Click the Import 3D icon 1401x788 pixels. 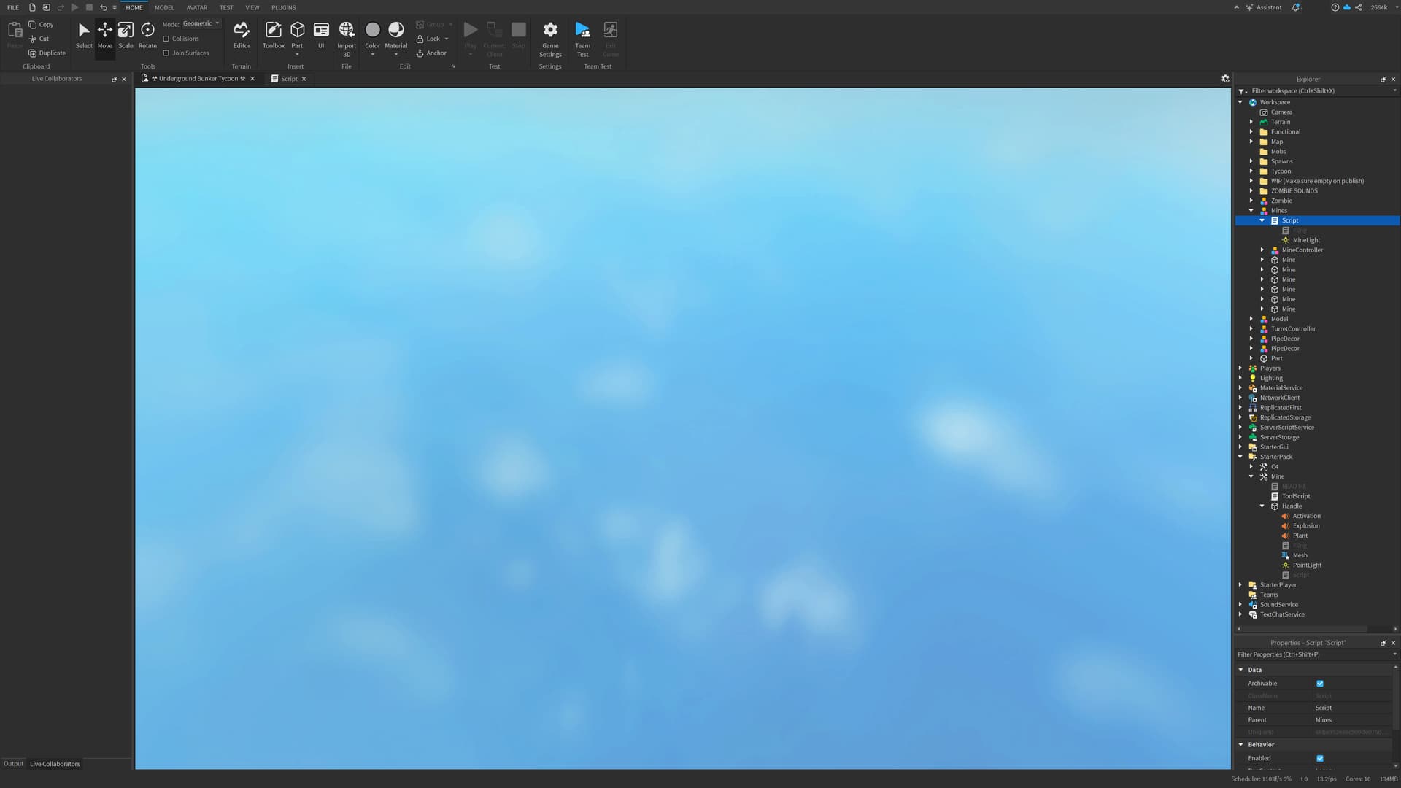(x=347, y=30)
